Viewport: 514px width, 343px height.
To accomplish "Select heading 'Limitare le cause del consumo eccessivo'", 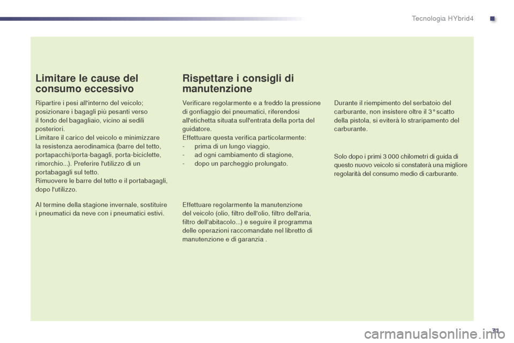I will coord(87,84).
